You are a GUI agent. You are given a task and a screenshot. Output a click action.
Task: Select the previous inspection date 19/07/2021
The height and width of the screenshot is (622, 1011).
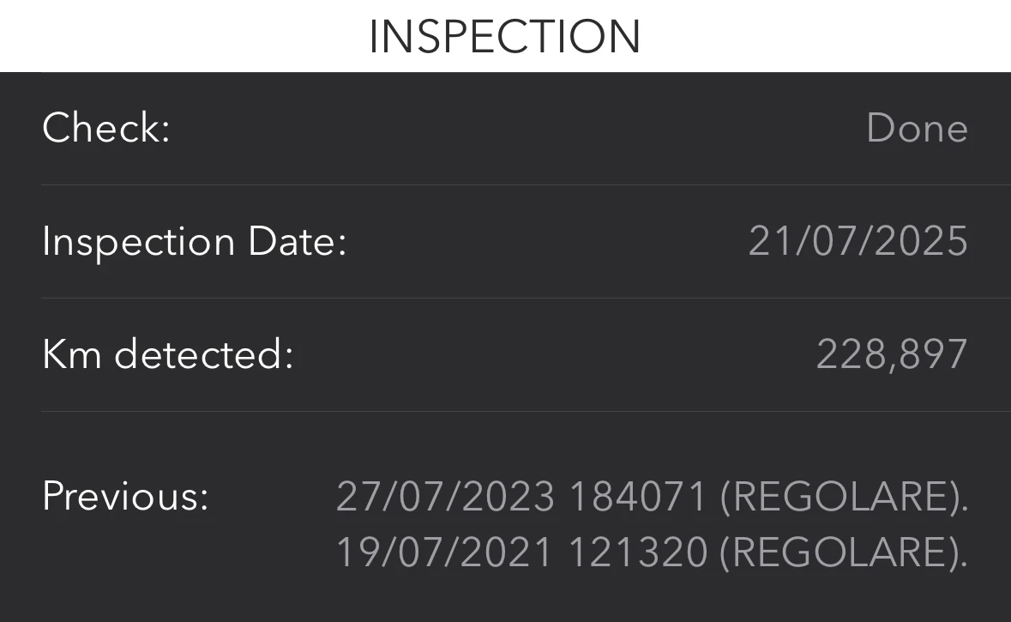pyautogui.click(x=445, y=552)
